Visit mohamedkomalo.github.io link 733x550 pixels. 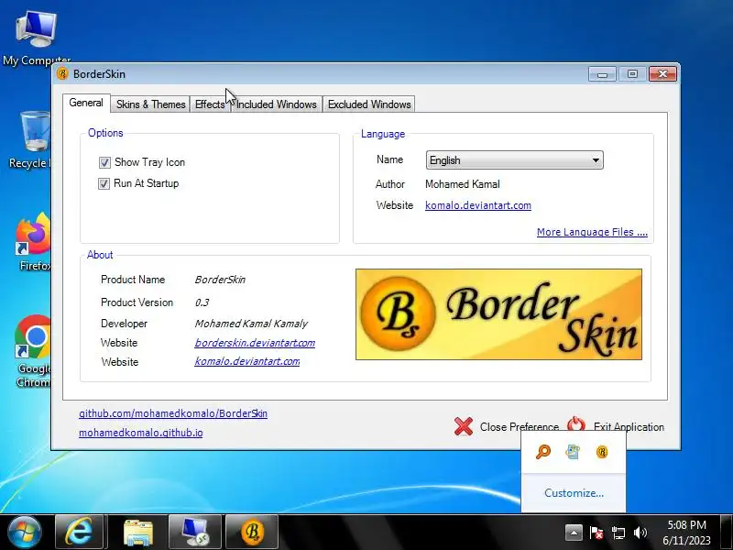pos(141,433)
